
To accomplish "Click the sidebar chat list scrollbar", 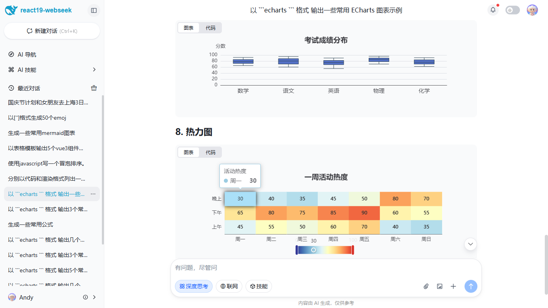I will click(x=103, y=169).
